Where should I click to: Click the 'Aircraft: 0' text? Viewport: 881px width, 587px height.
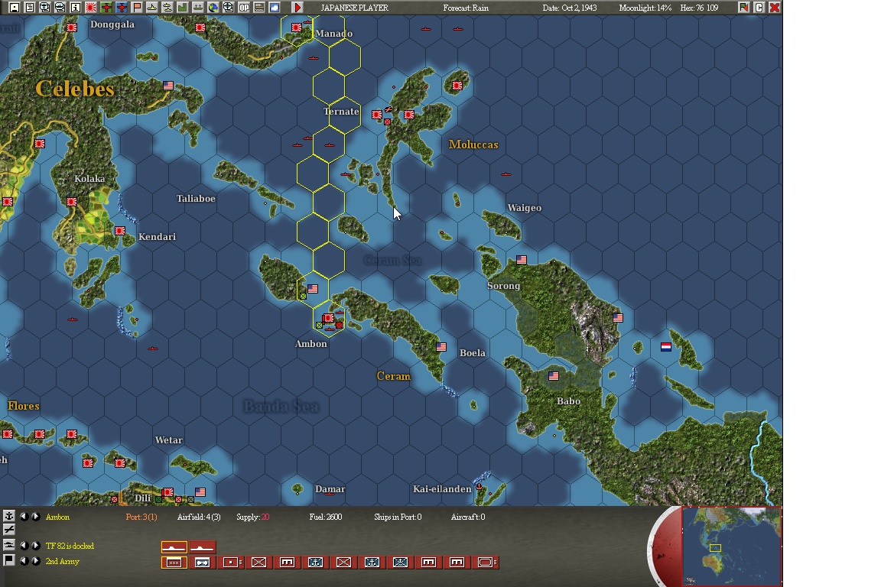coord(468,517)
